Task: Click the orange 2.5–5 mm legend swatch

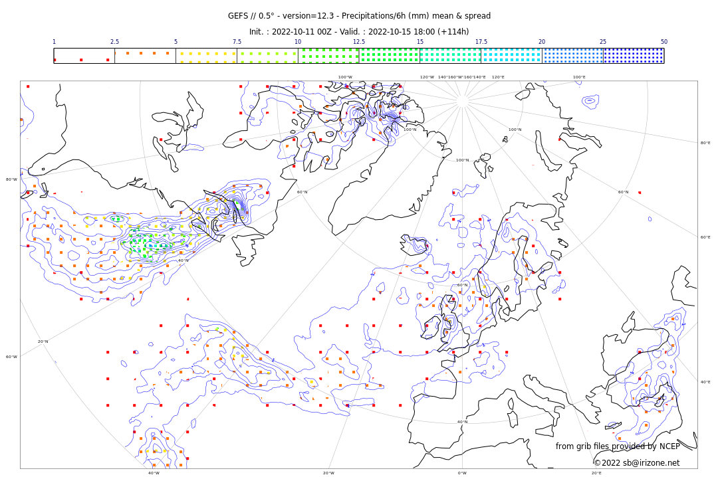Action: pos(145,56)
